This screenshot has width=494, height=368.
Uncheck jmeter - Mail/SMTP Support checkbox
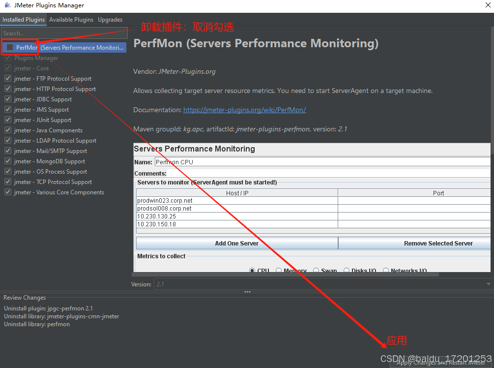click(x=8, y=151)
